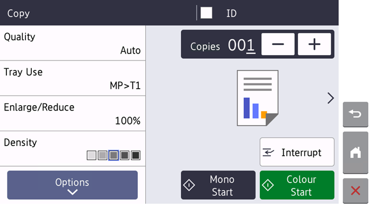The image size is (370, 205).
Task: Start a Colour copy
Action: (297, 185)
